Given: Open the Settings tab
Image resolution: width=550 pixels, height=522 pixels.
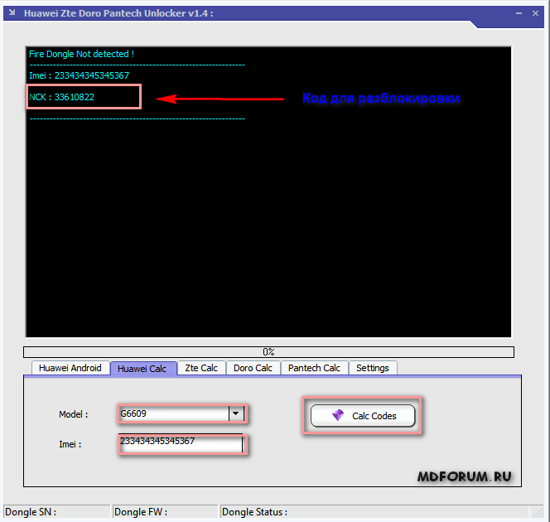Looking at the screenshot, I should [x=372, y=368].
